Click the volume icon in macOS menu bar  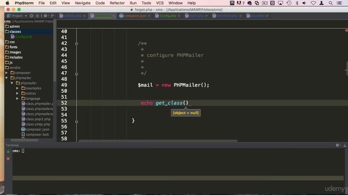click(x=304, y=3)
